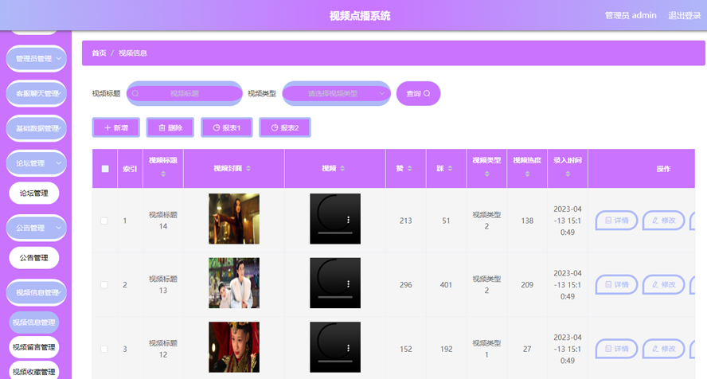Click trash icon on 删除 button
This screenshot has height=379, width=707.
pos(162,128)
